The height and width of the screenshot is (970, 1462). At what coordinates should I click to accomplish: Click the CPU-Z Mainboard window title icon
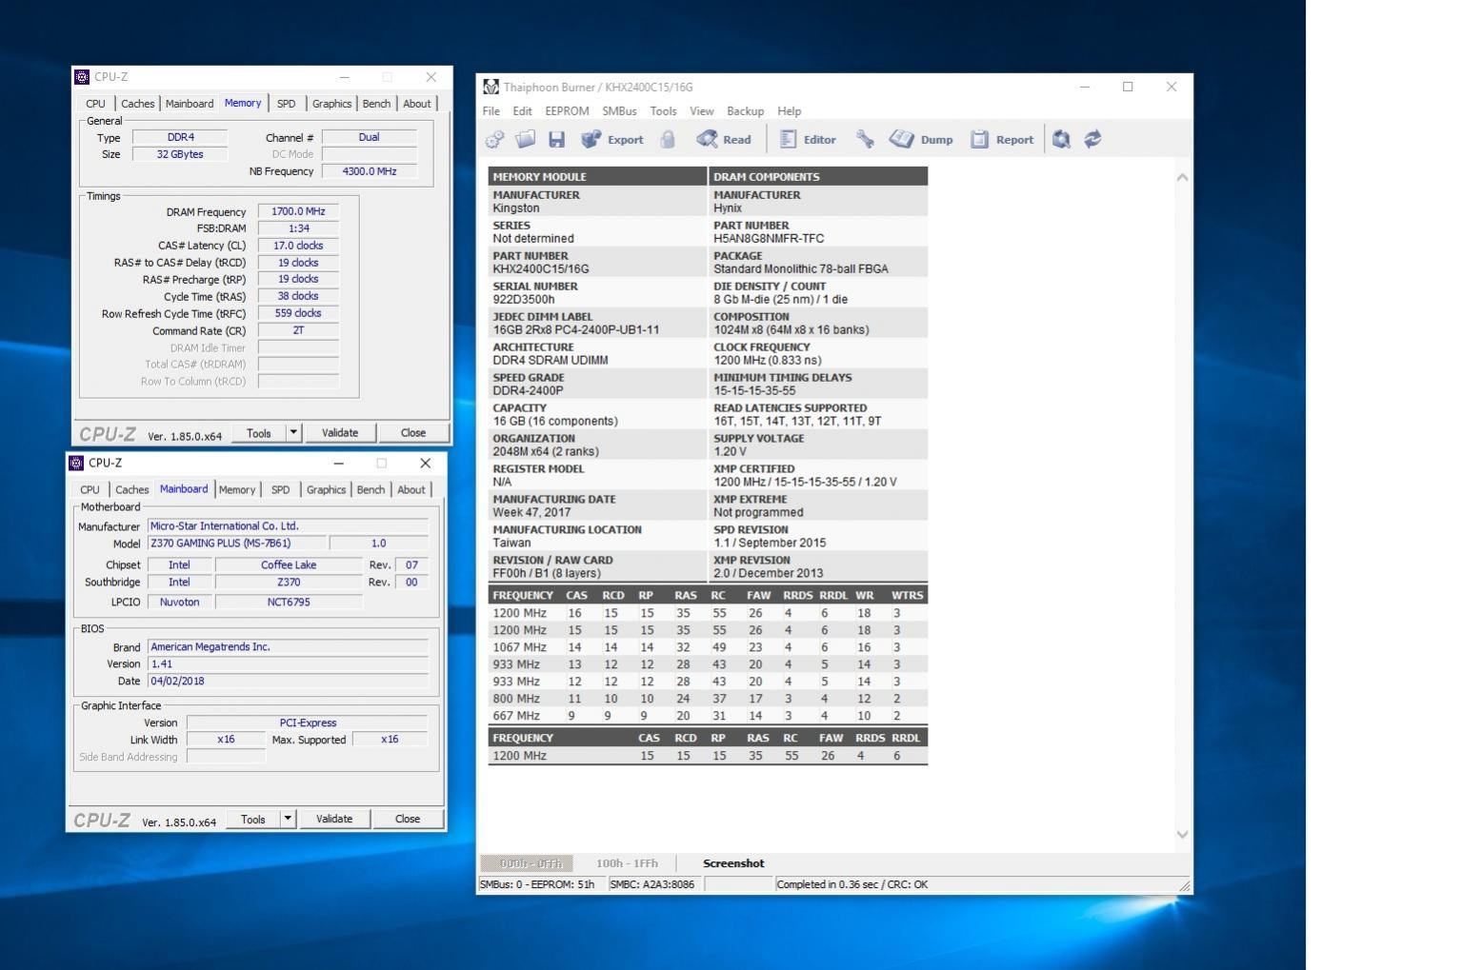click(x=76, y=464)
